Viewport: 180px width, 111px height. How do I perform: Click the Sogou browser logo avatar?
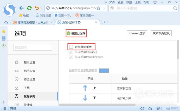point(10,10)
